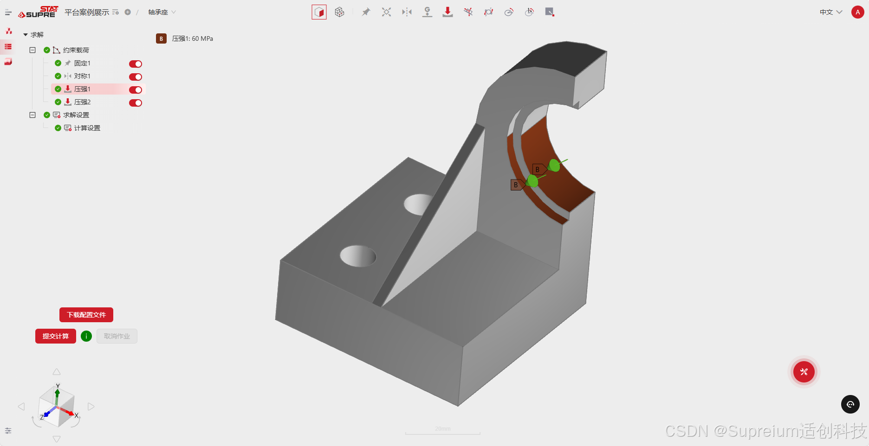Screen dimensions: 869x446
Task: Click the 下载配置文件 button
Action: tap(86, 315)
